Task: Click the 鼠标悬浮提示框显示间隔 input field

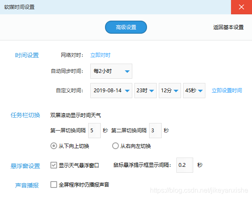Action: point(185,165)
